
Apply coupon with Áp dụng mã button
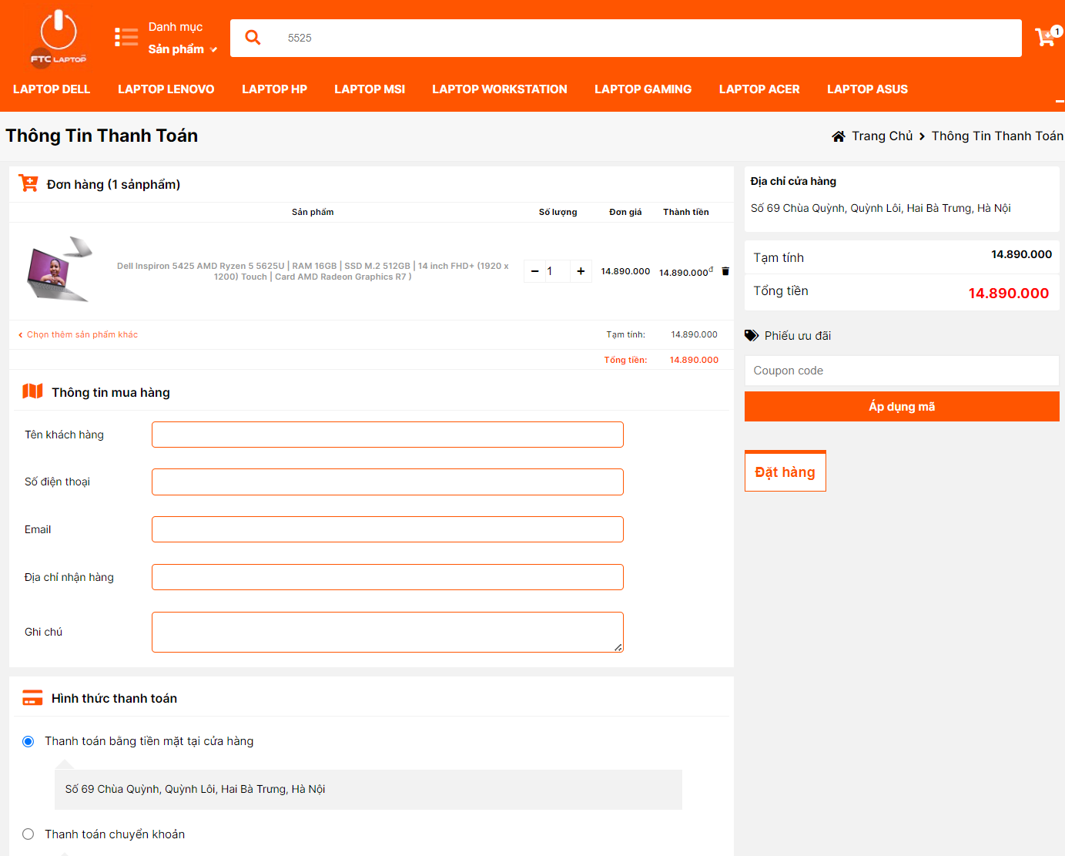[901, 407]
